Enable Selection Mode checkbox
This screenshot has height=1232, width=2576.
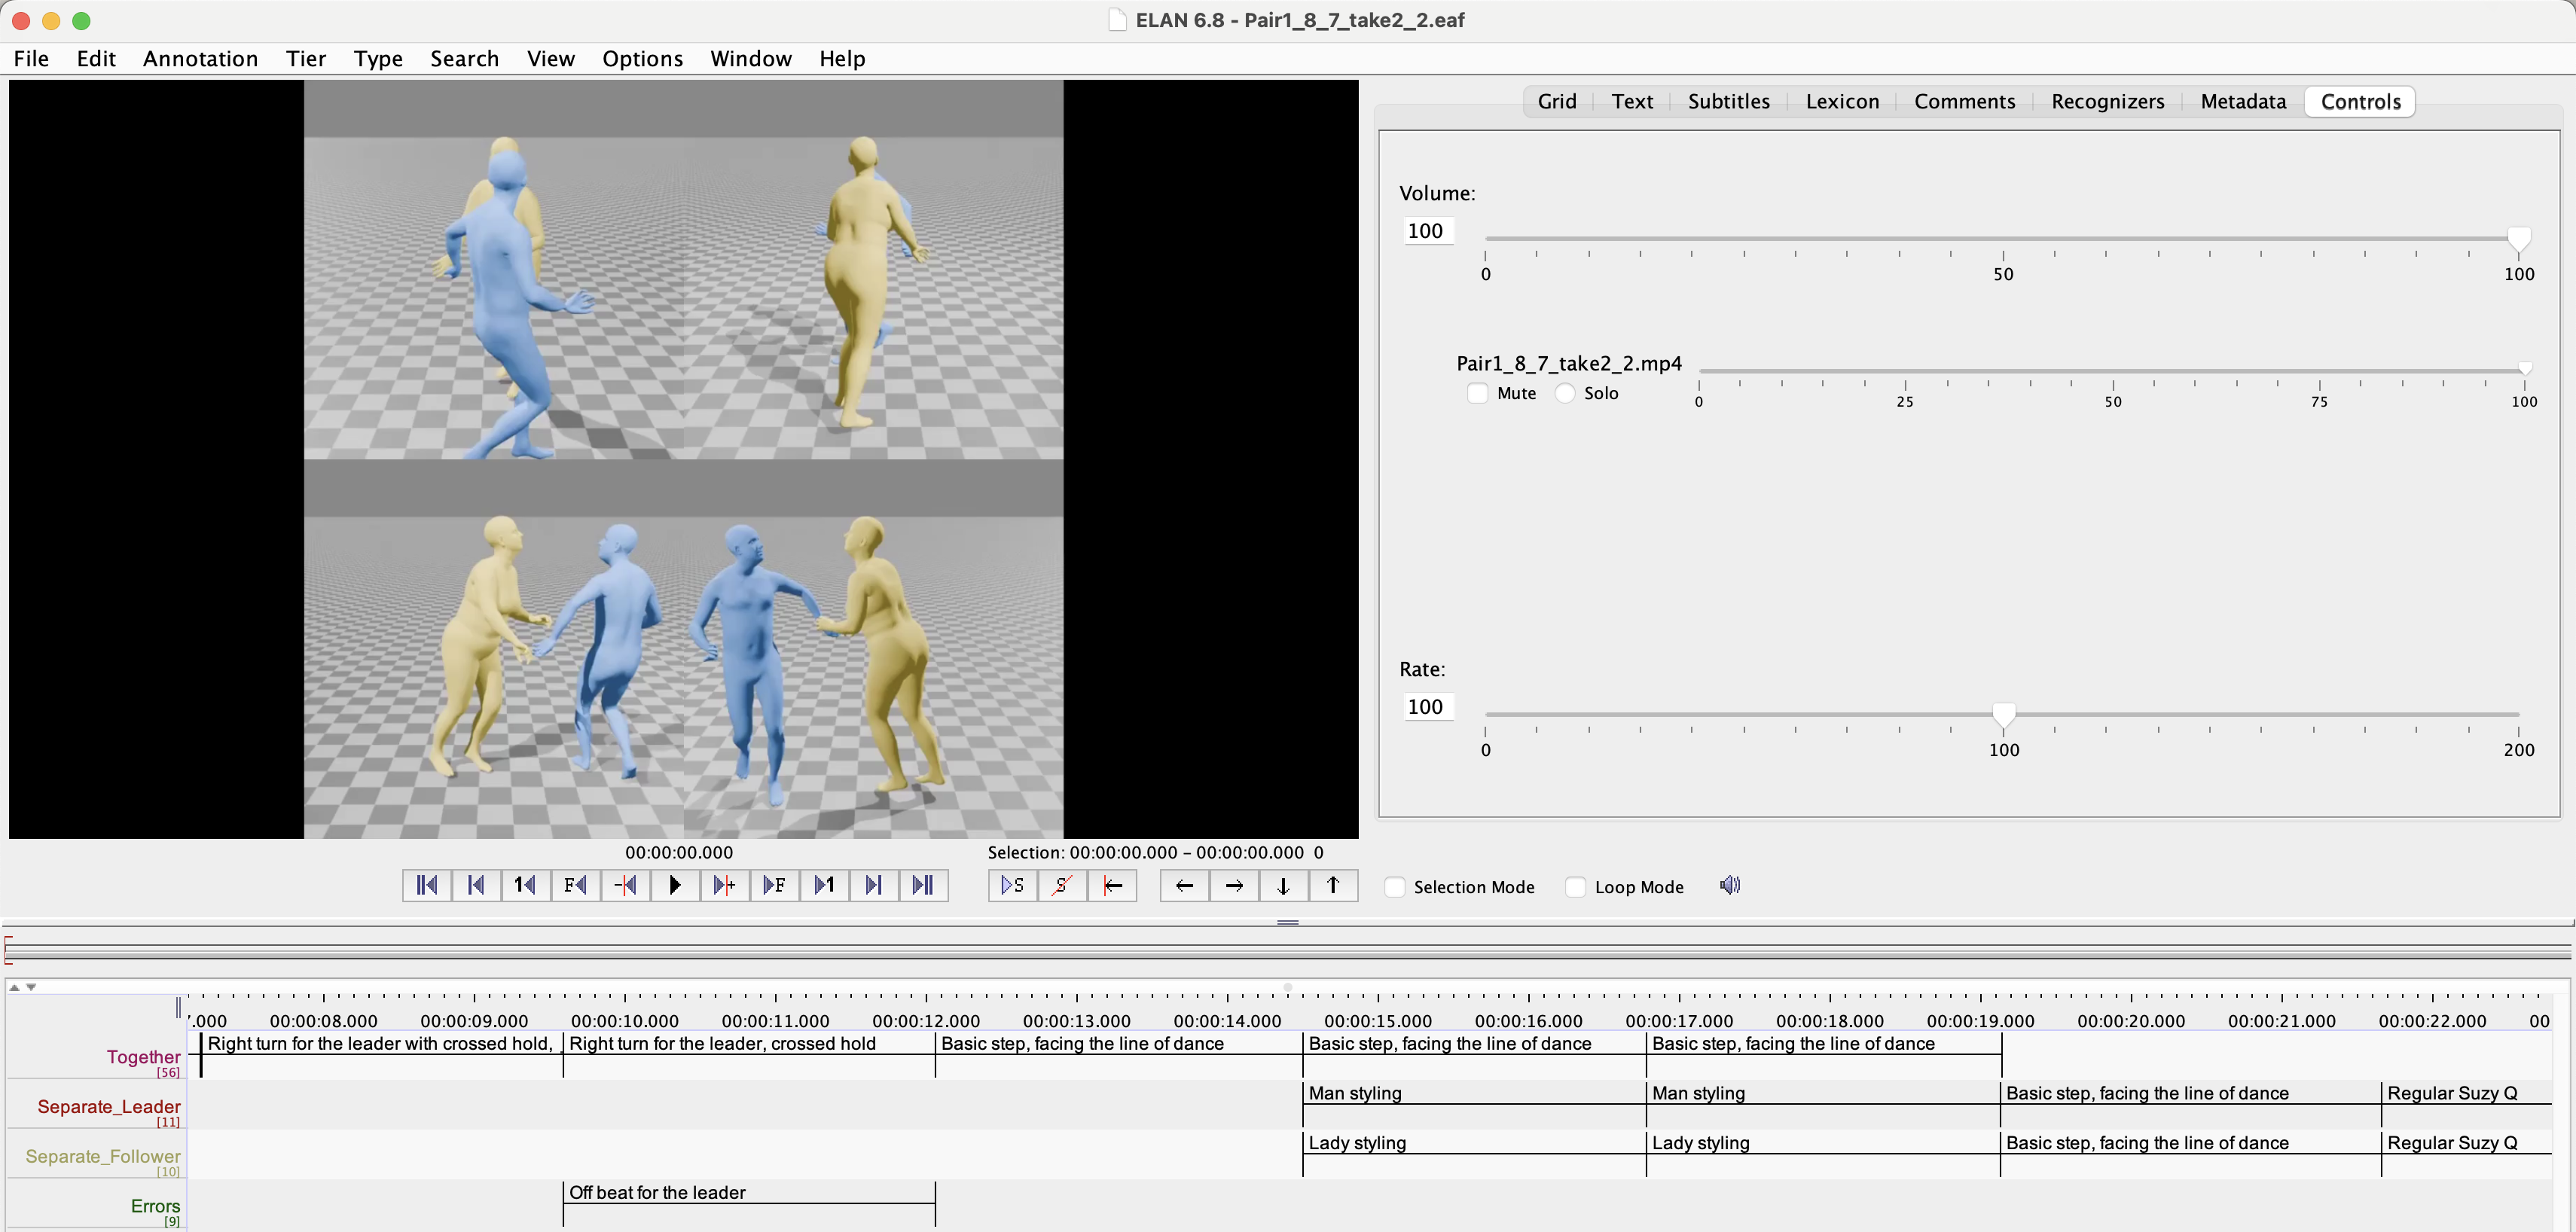[1396, 887]
